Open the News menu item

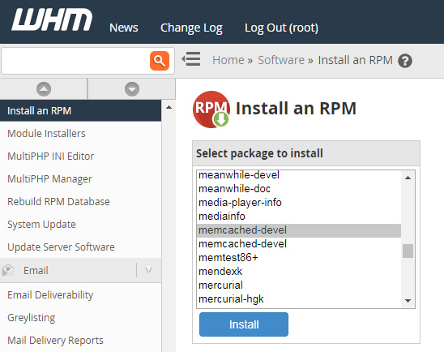(x=124, y=28)
